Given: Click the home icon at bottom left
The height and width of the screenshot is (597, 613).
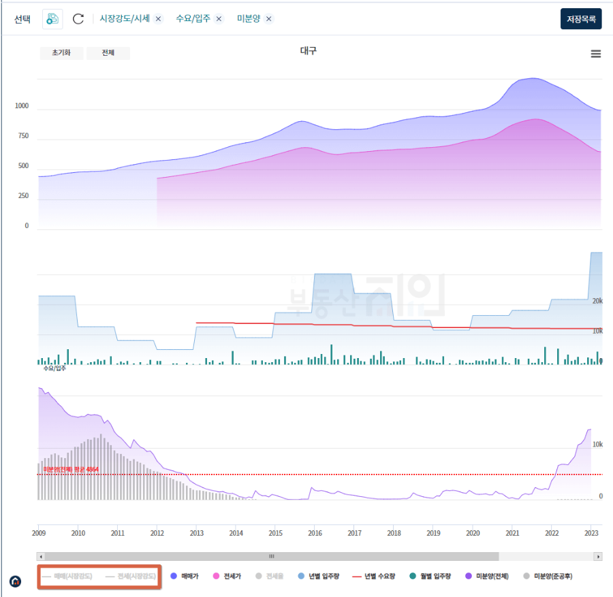Looking at the screenshot, I should click(x=15, y=581).
